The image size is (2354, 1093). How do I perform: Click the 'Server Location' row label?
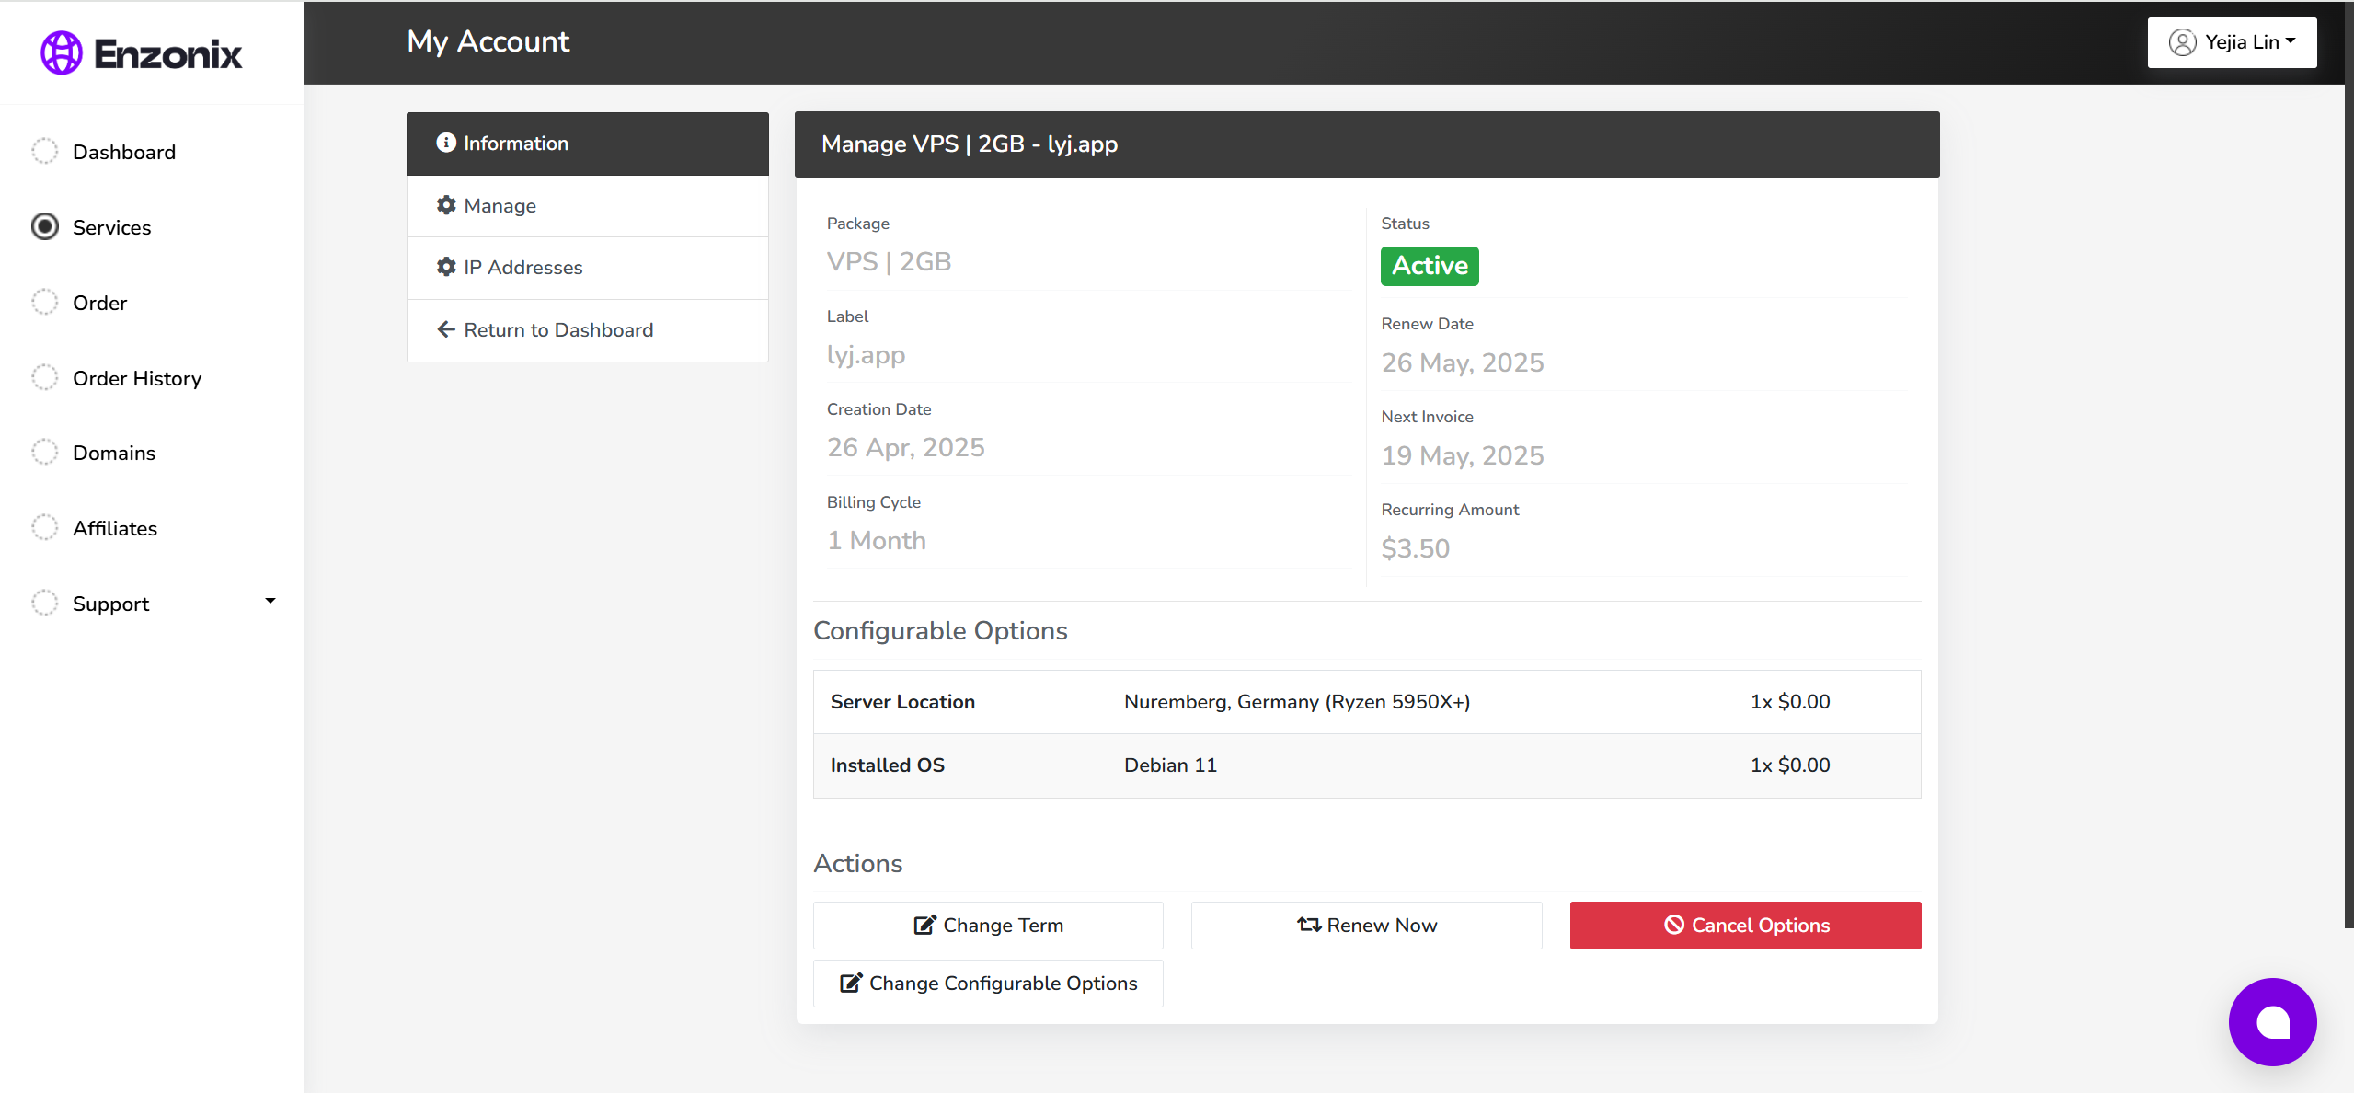(x=902, y=702)
